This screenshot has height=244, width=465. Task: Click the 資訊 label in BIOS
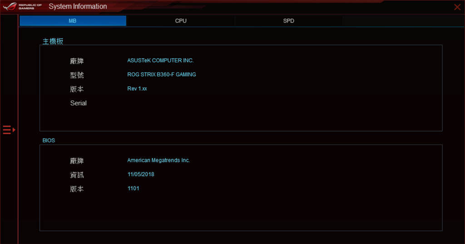click(x=77, y=175)
